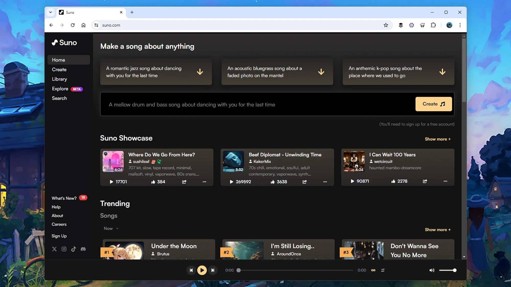The height and width of the screenshot is (287, 511).
Task: Open the Library page in sidebar
Action: (60, 79)
